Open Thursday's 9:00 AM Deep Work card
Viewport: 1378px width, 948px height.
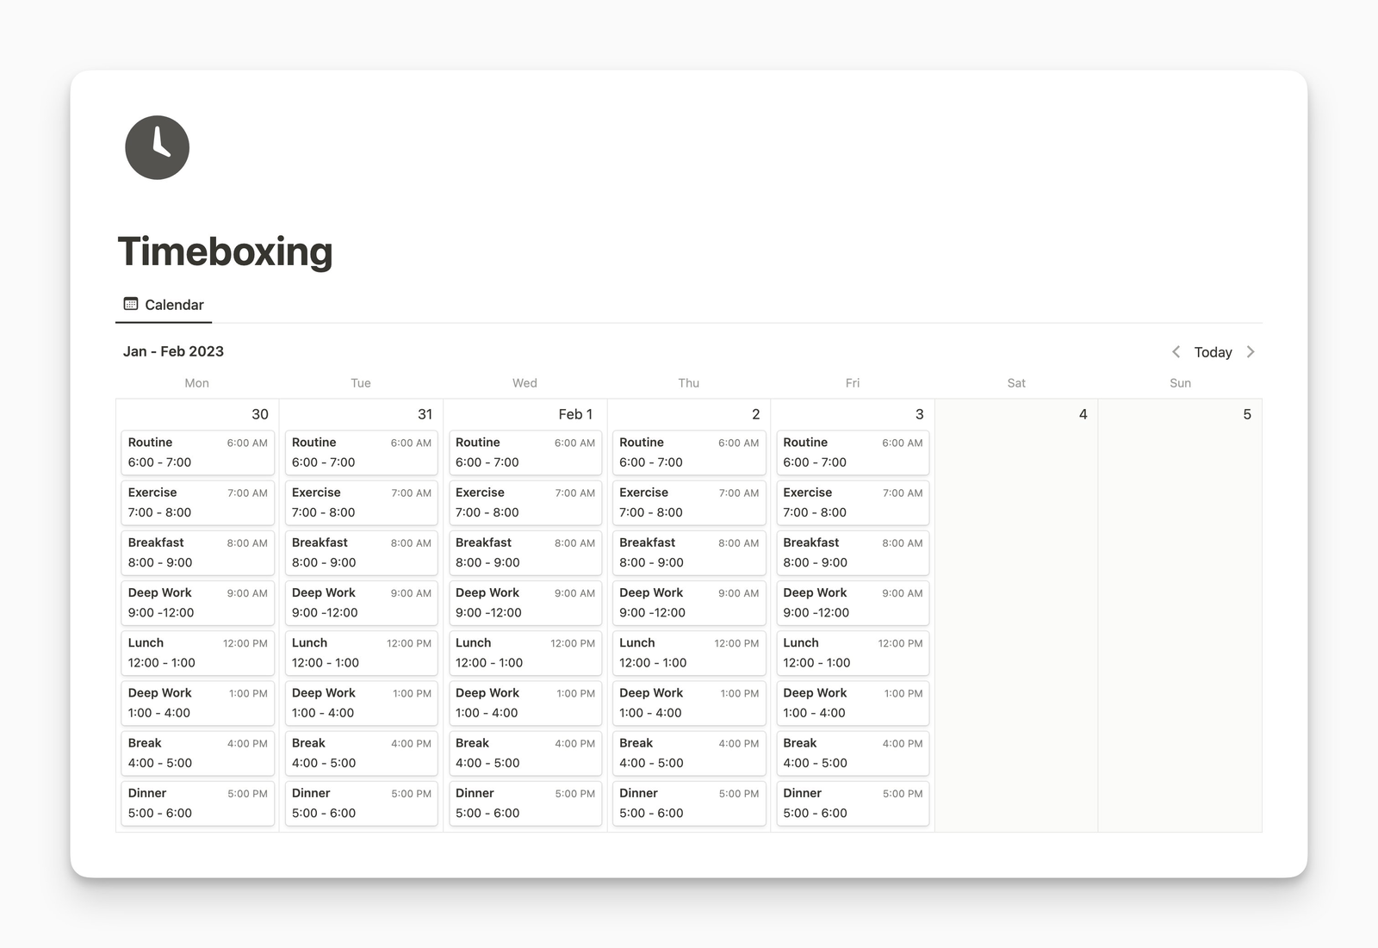pyautogui.click(x=688, y=602)
